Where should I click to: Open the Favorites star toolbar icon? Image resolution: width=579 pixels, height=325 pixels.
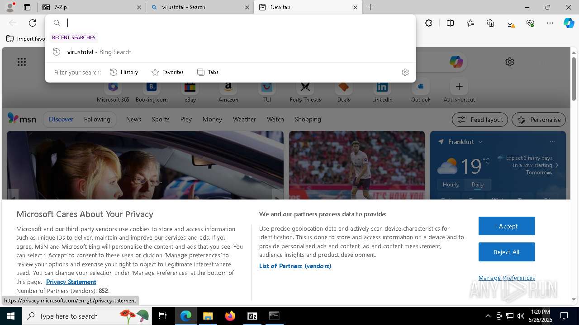click(470, 23)
